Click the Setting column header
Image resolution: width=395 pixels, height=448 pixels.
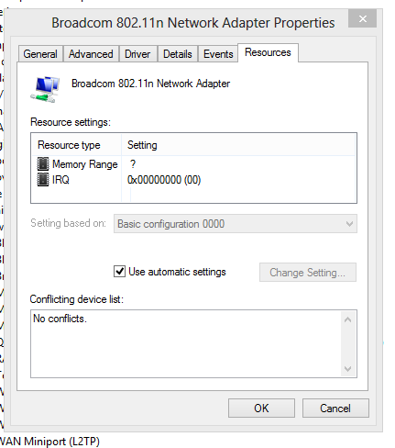pyautogui.click(x=238, y=145)
